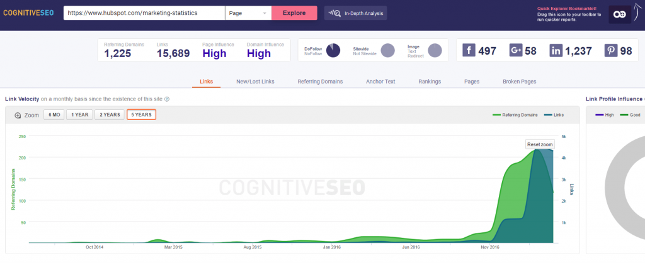Click the Page Influence High value

(x=214, y=53)
